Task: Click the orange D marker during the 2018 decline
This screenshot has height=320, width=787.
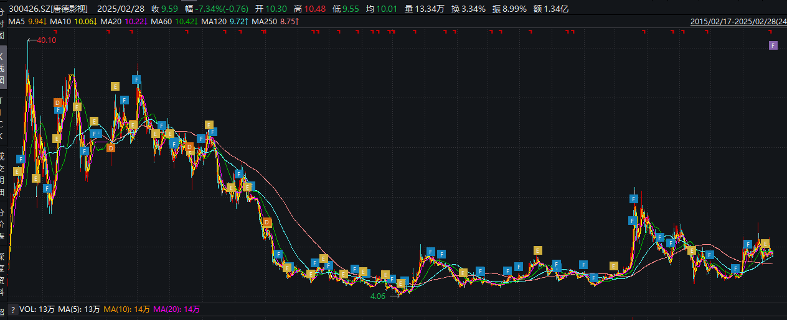Action: point(267,222)
